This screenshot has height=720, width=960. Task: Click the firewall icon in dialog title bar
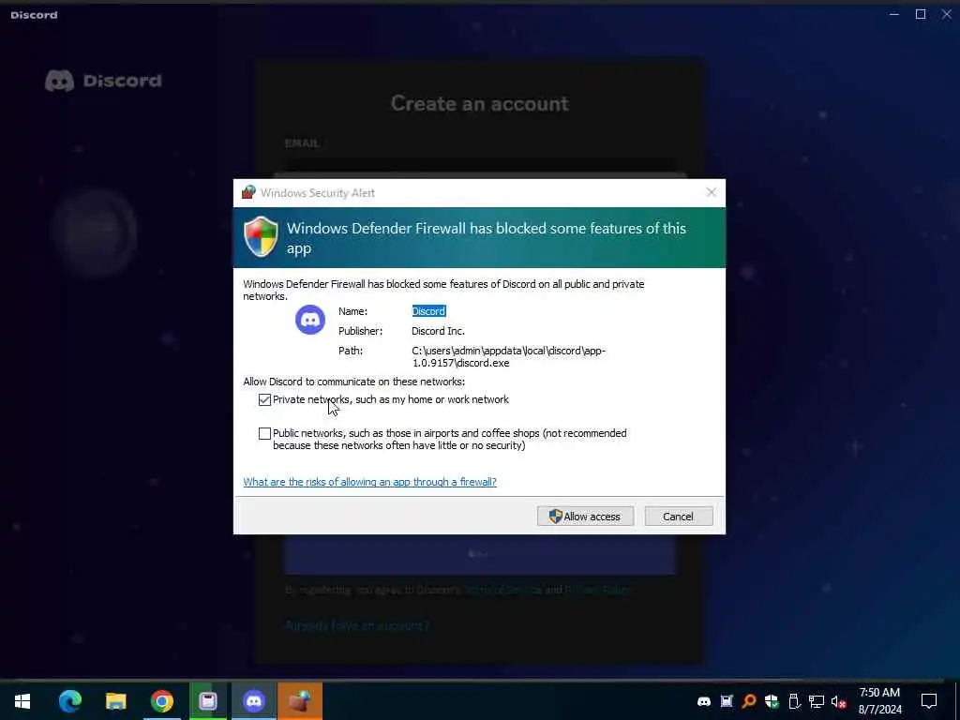(247, 192)
